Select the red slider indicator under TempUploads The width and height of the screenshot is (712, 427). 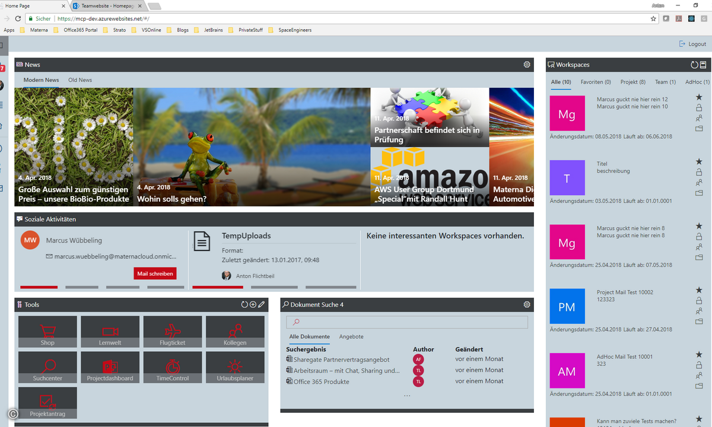218,288
